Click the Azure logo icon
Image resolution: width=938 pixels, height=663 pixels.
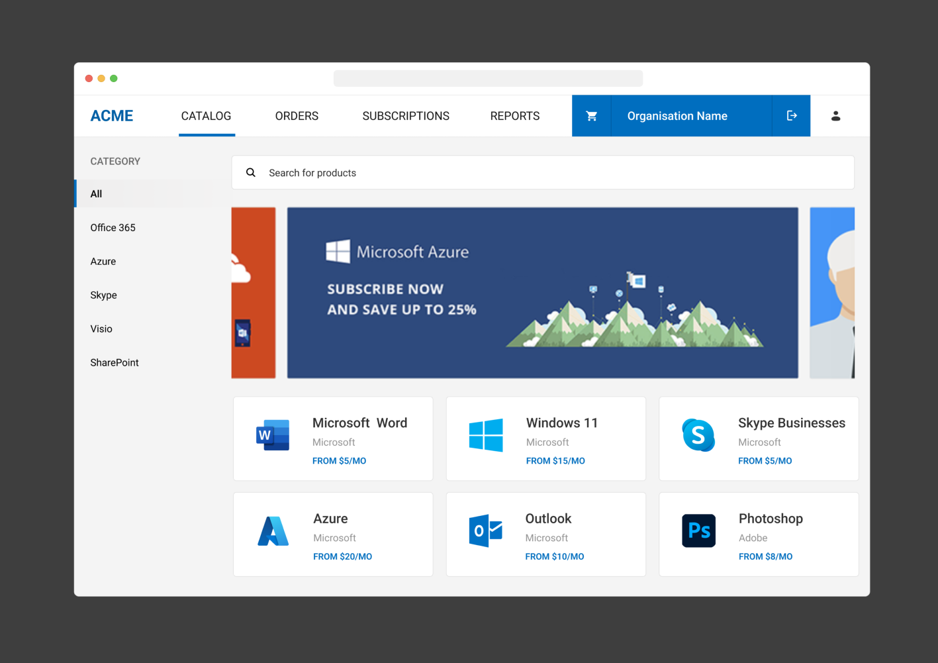(273, 531)
